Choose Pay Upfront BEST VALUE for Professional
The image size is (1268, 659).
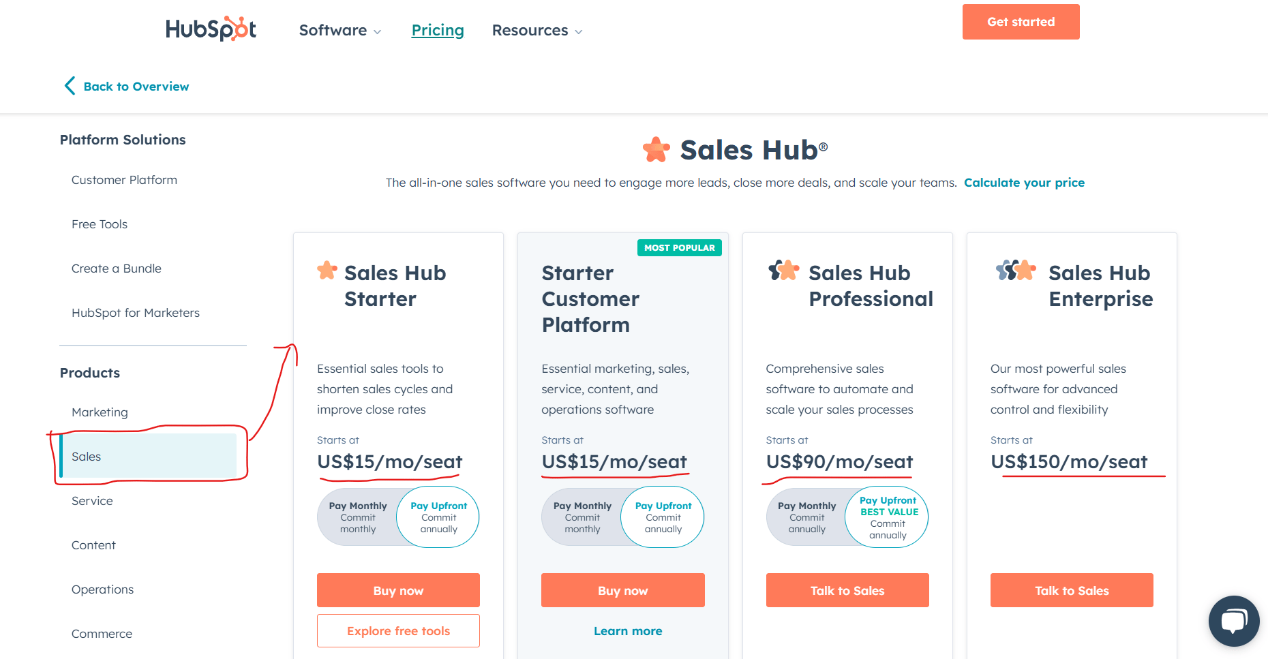[888, 517]
